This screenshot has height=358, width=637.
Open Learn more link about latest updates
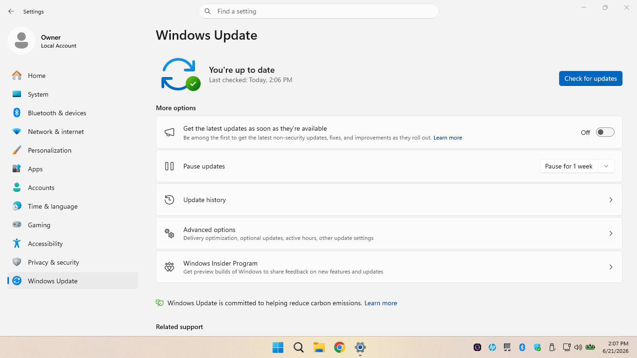coord(448,138)
